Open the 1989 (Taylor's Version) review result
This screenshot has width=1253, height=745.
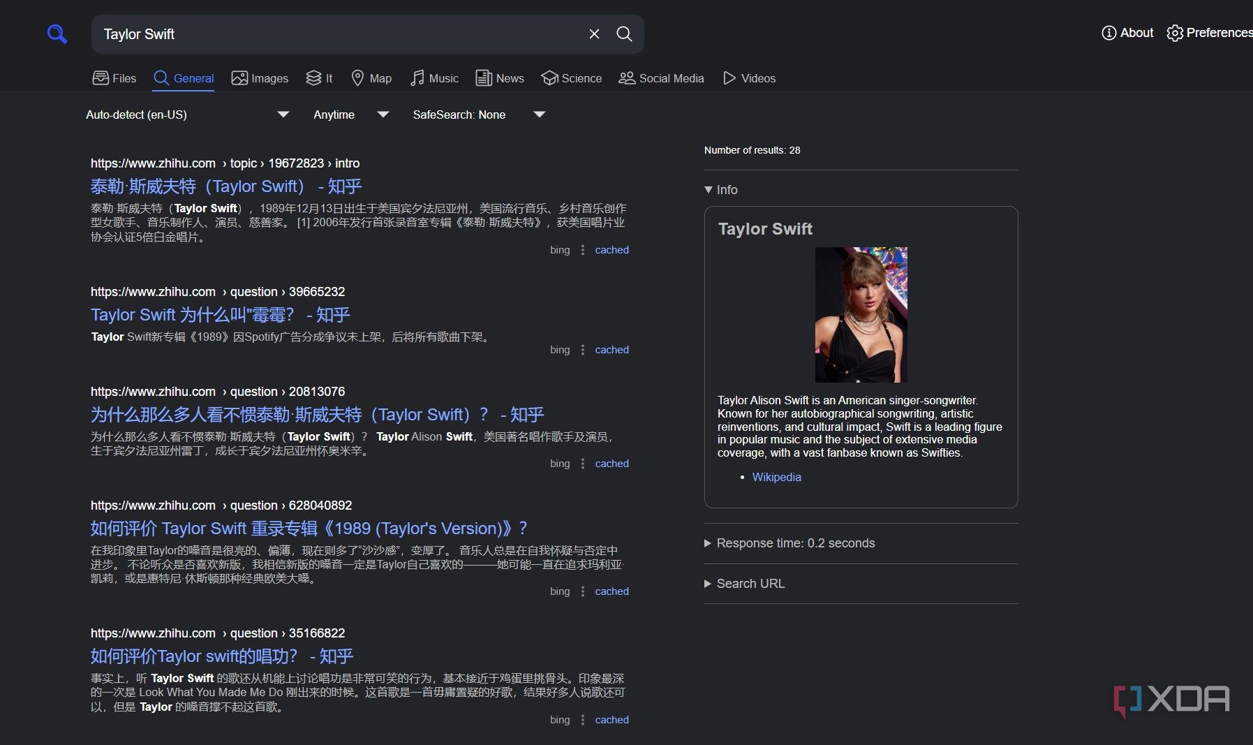tap(309, 529)
